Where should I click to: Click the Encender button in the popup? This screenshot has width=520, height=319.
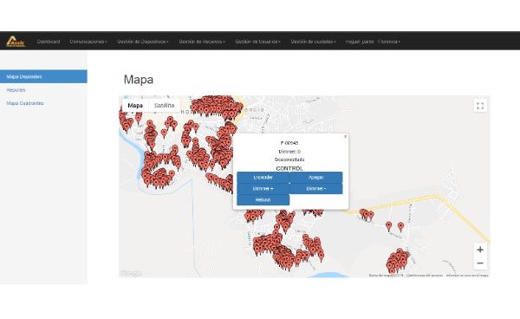point(263,178)
